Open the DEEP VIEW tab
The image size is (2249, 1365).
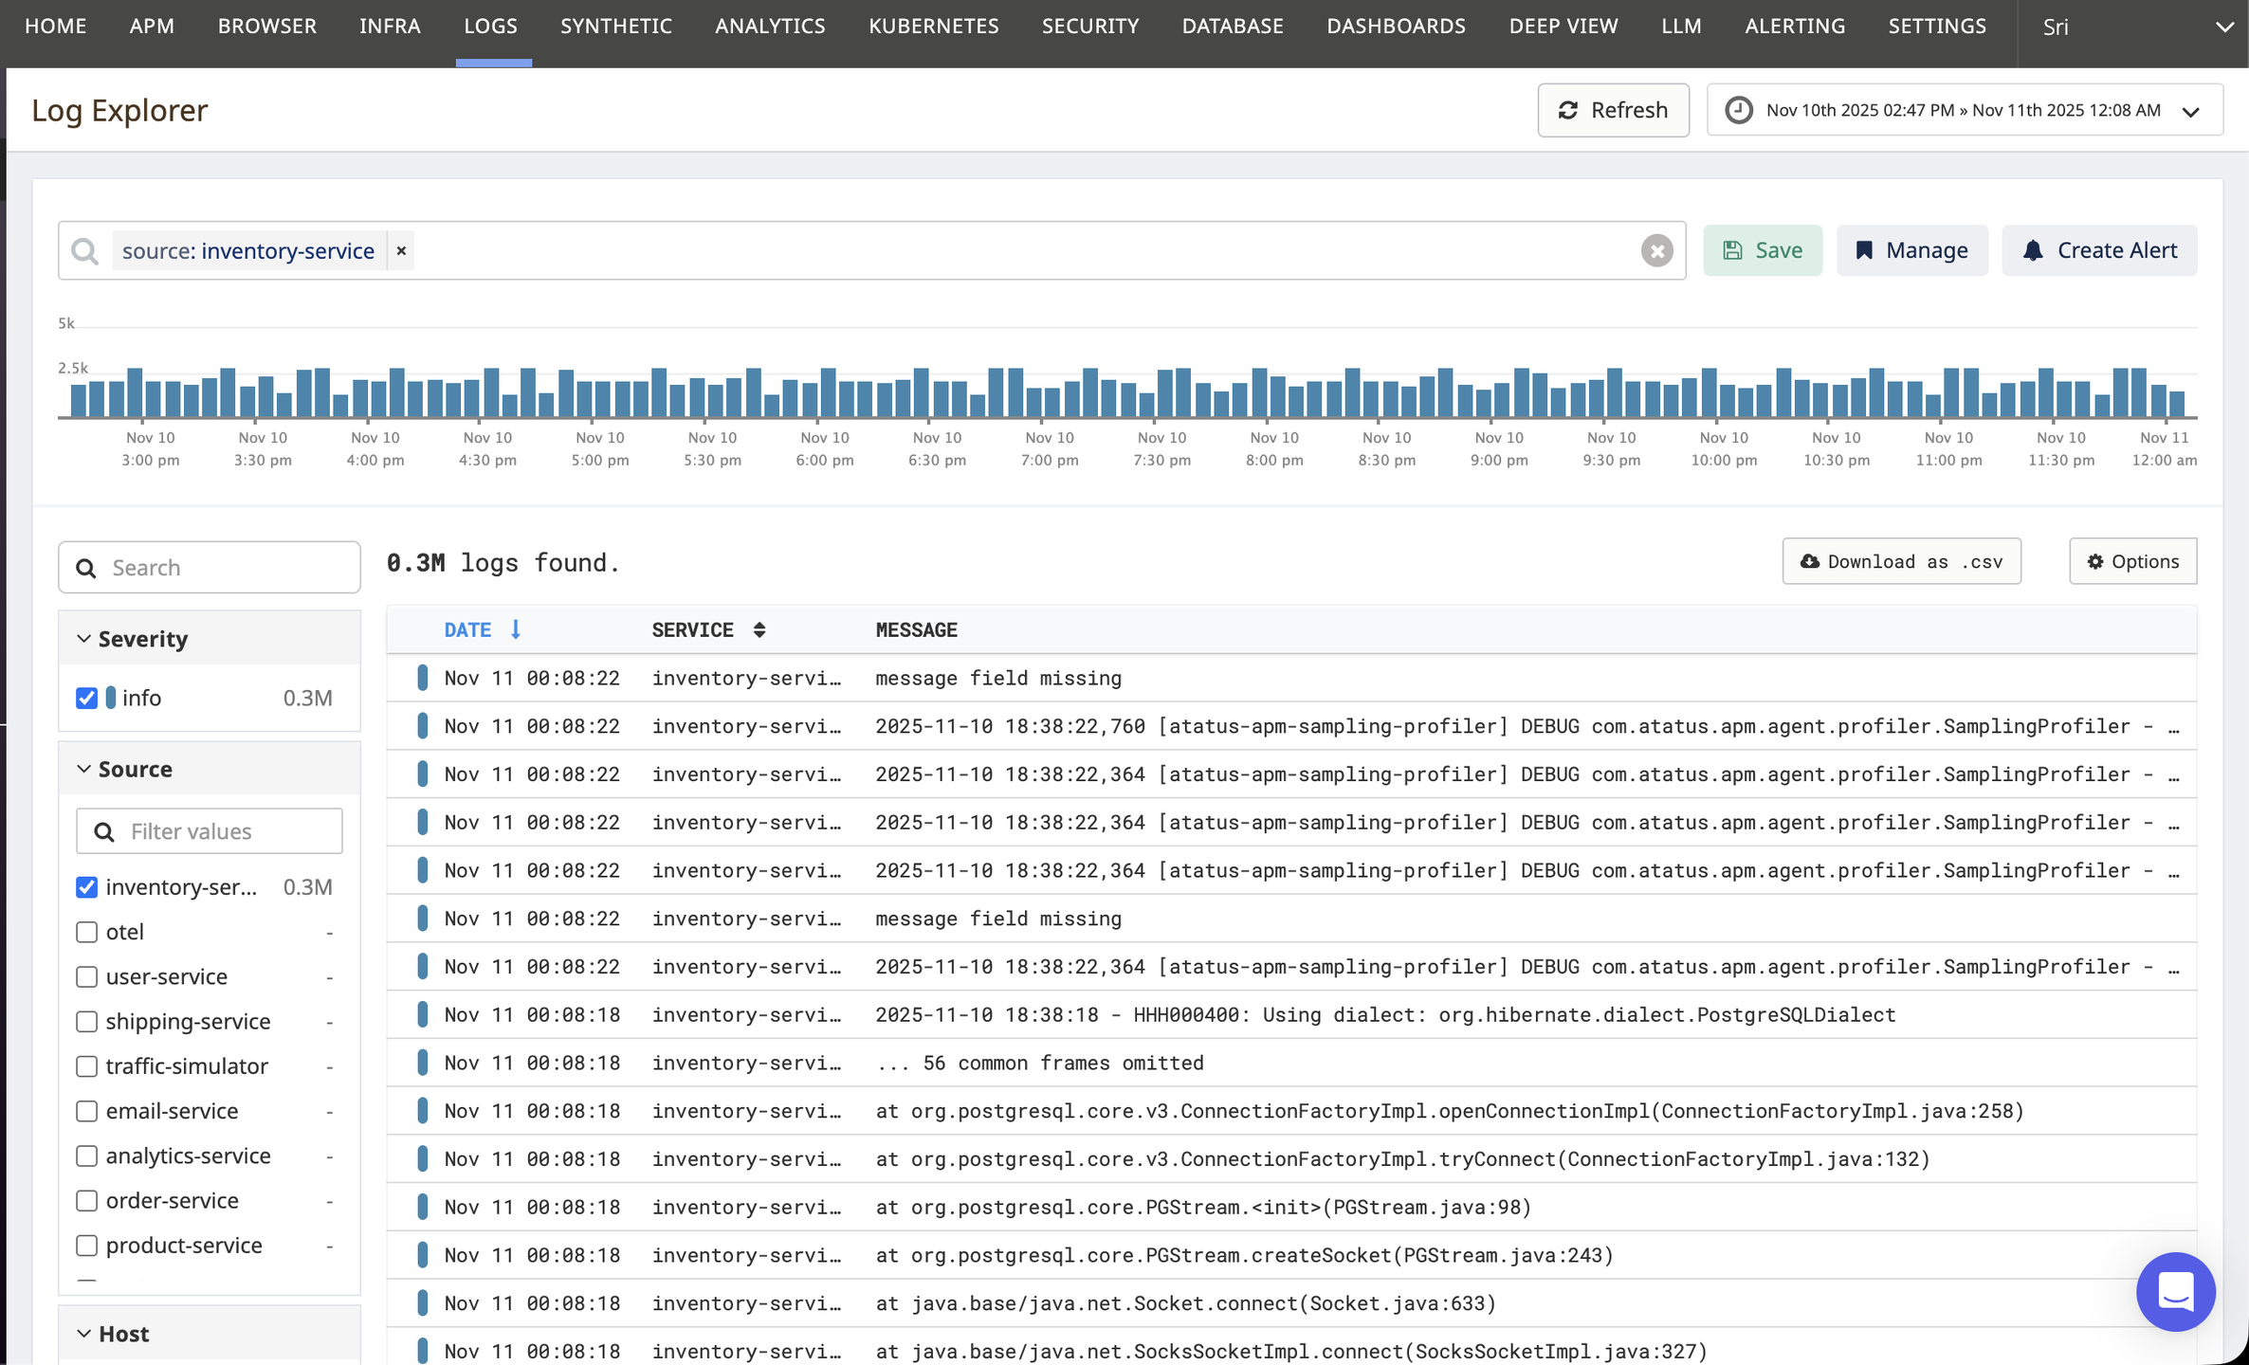pyautogui.click(x=1563, y=27)
